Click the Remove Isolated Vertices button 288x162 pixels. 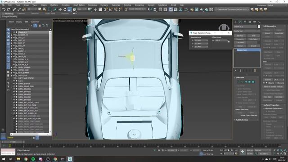click(273, 86)
